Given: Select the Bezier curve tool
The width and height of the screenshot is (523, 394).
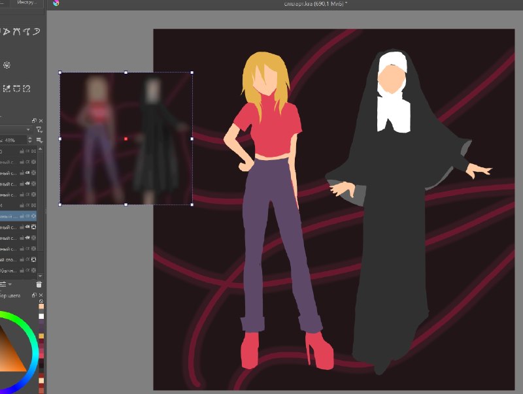Looking at the screenshot, I should (x=17, y=31).
